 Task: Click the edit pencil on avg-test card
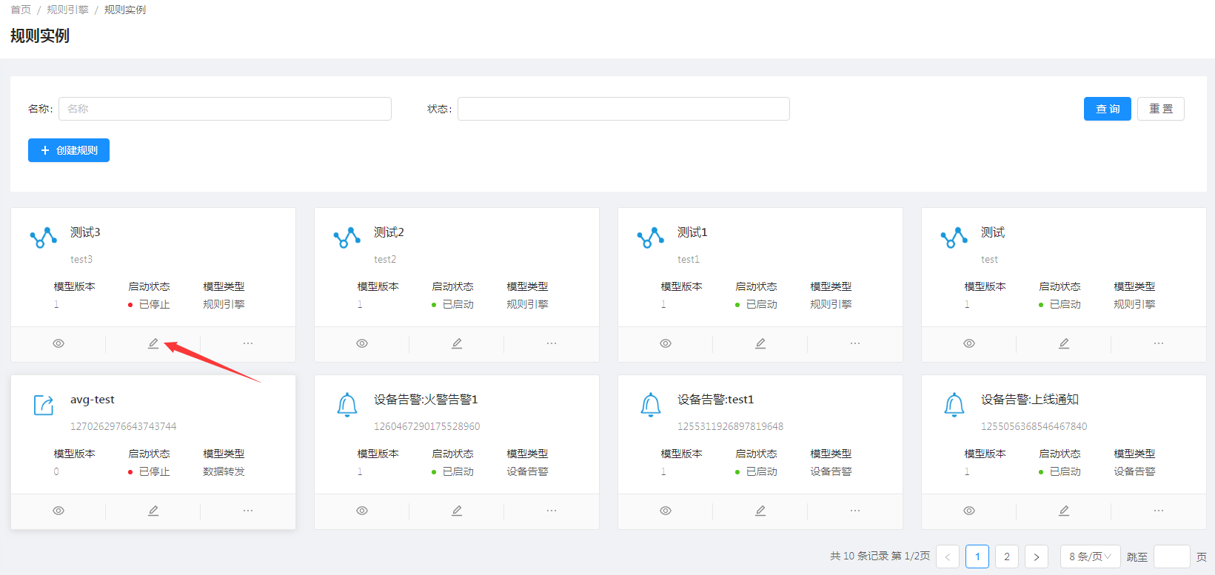[x=153, y=511]
